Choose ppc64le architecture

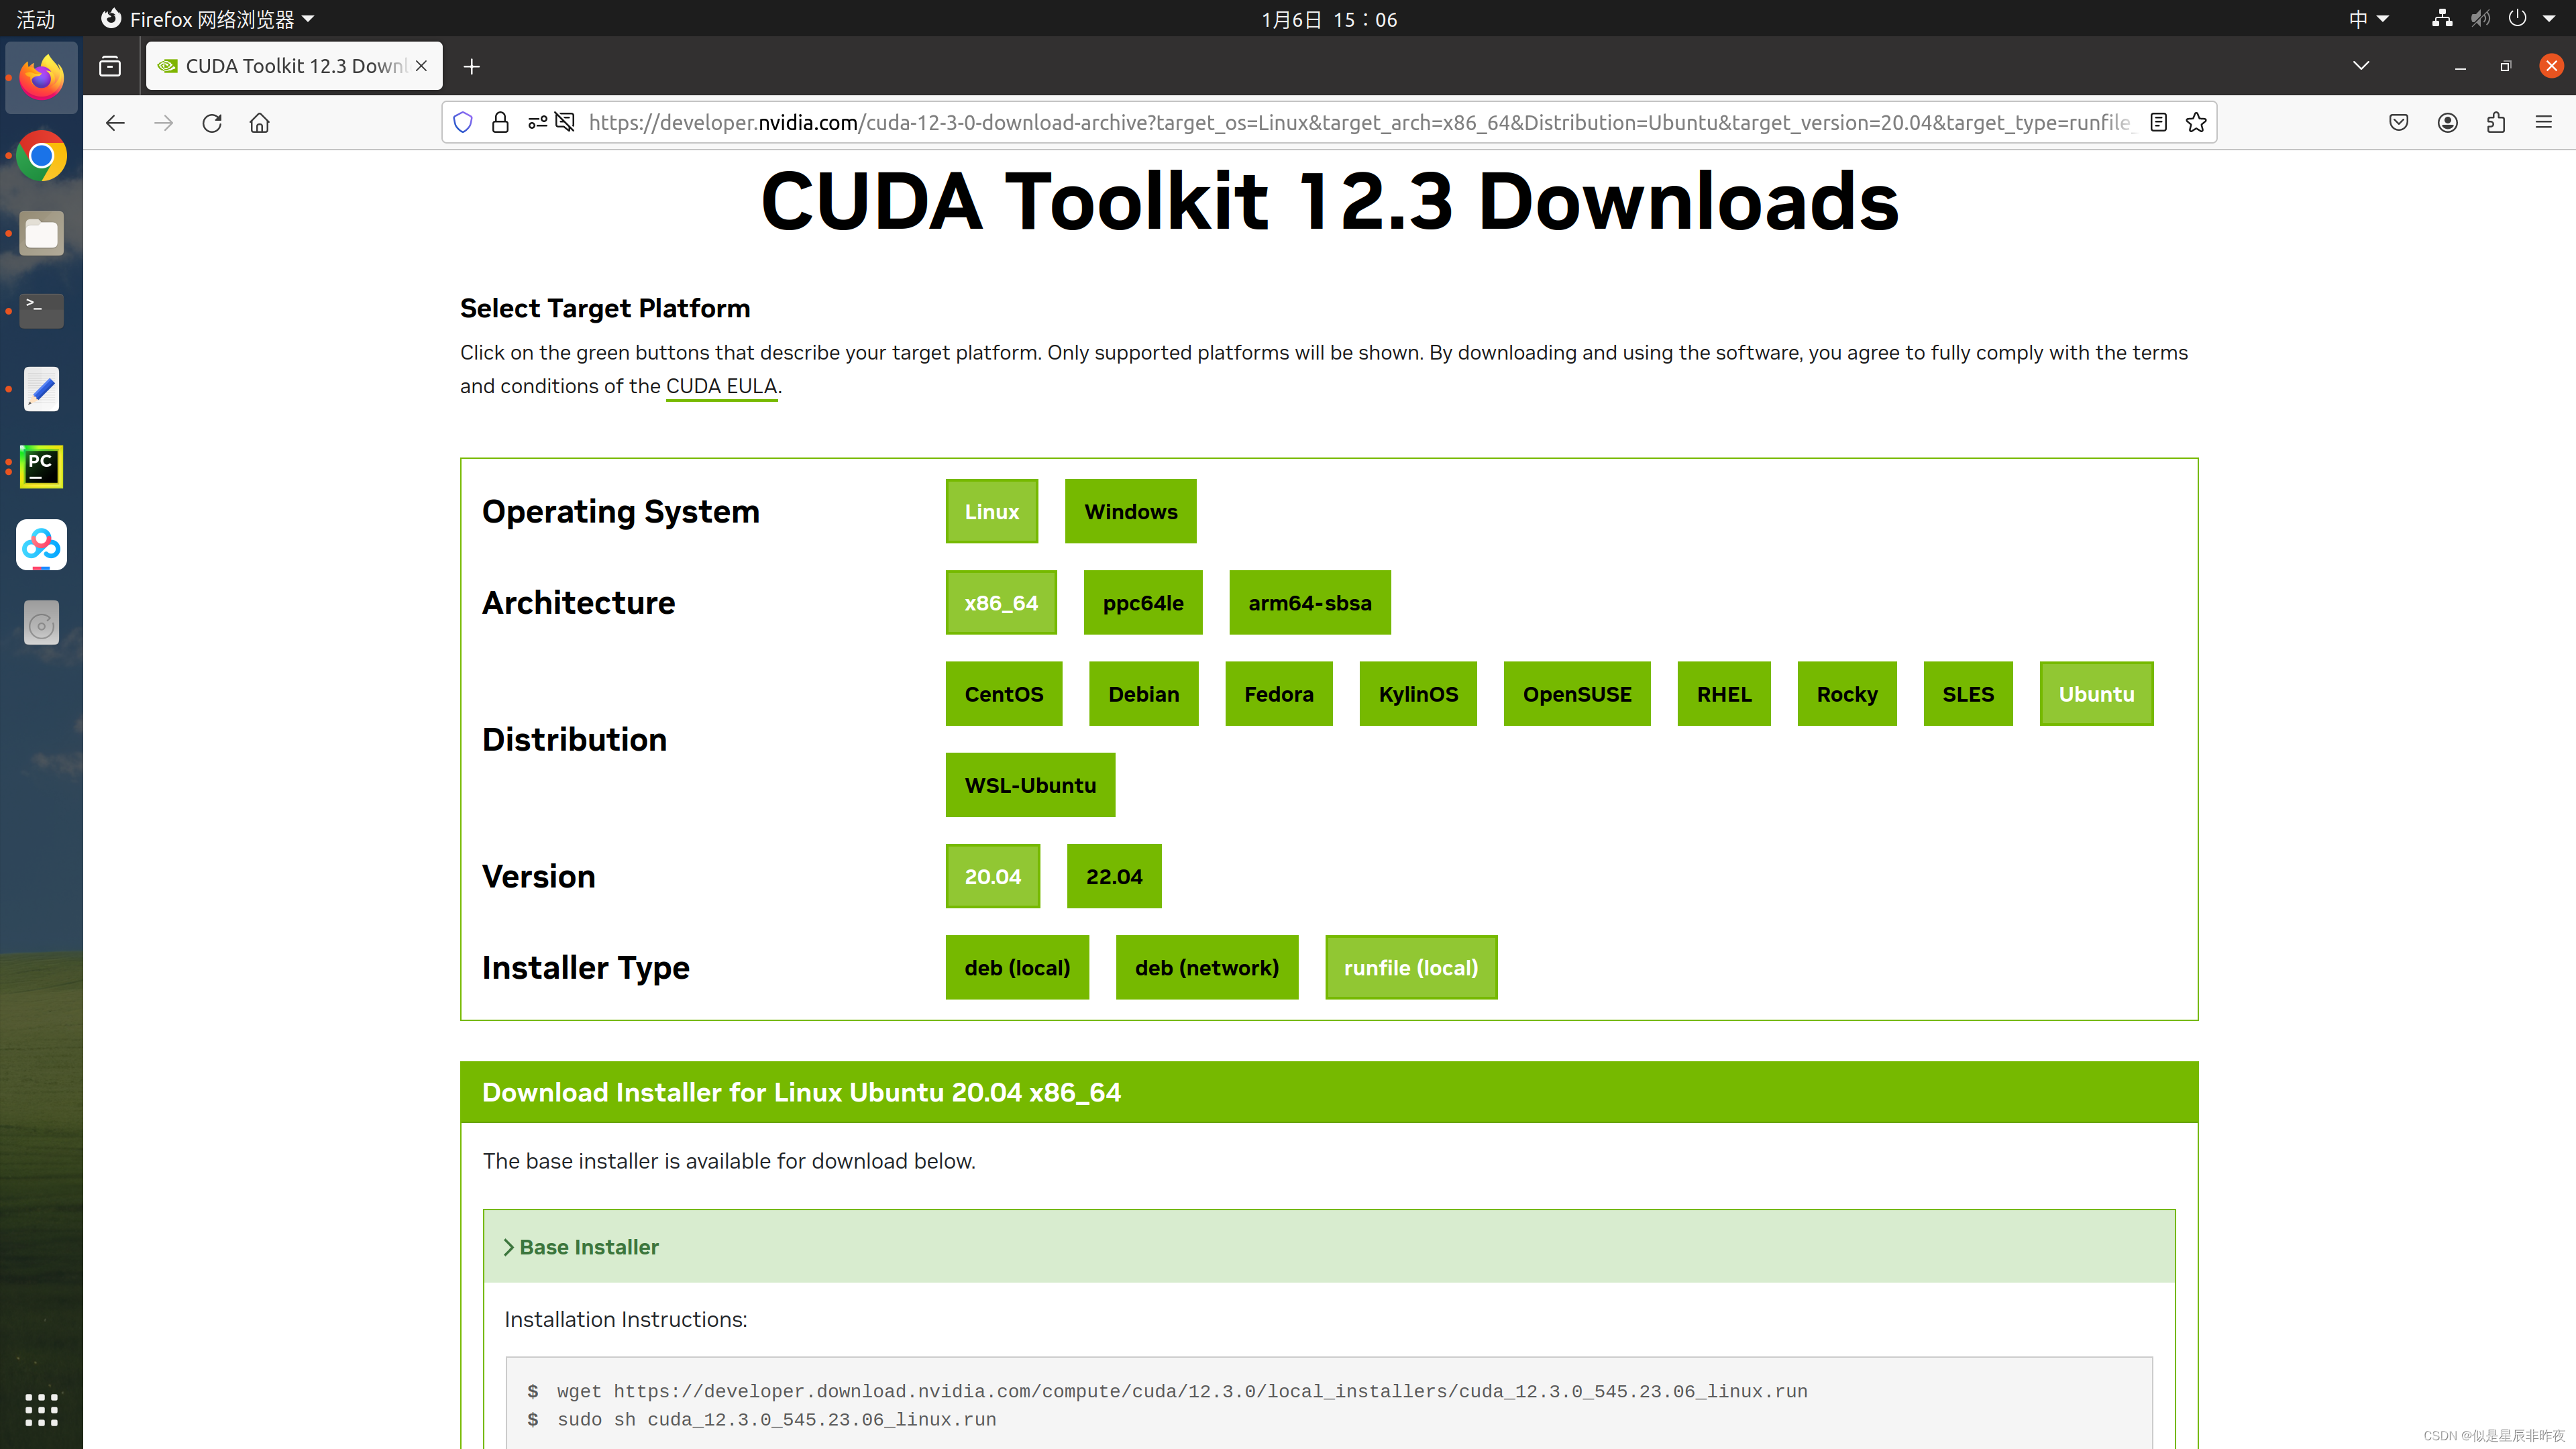click(x=1143, y=603)
